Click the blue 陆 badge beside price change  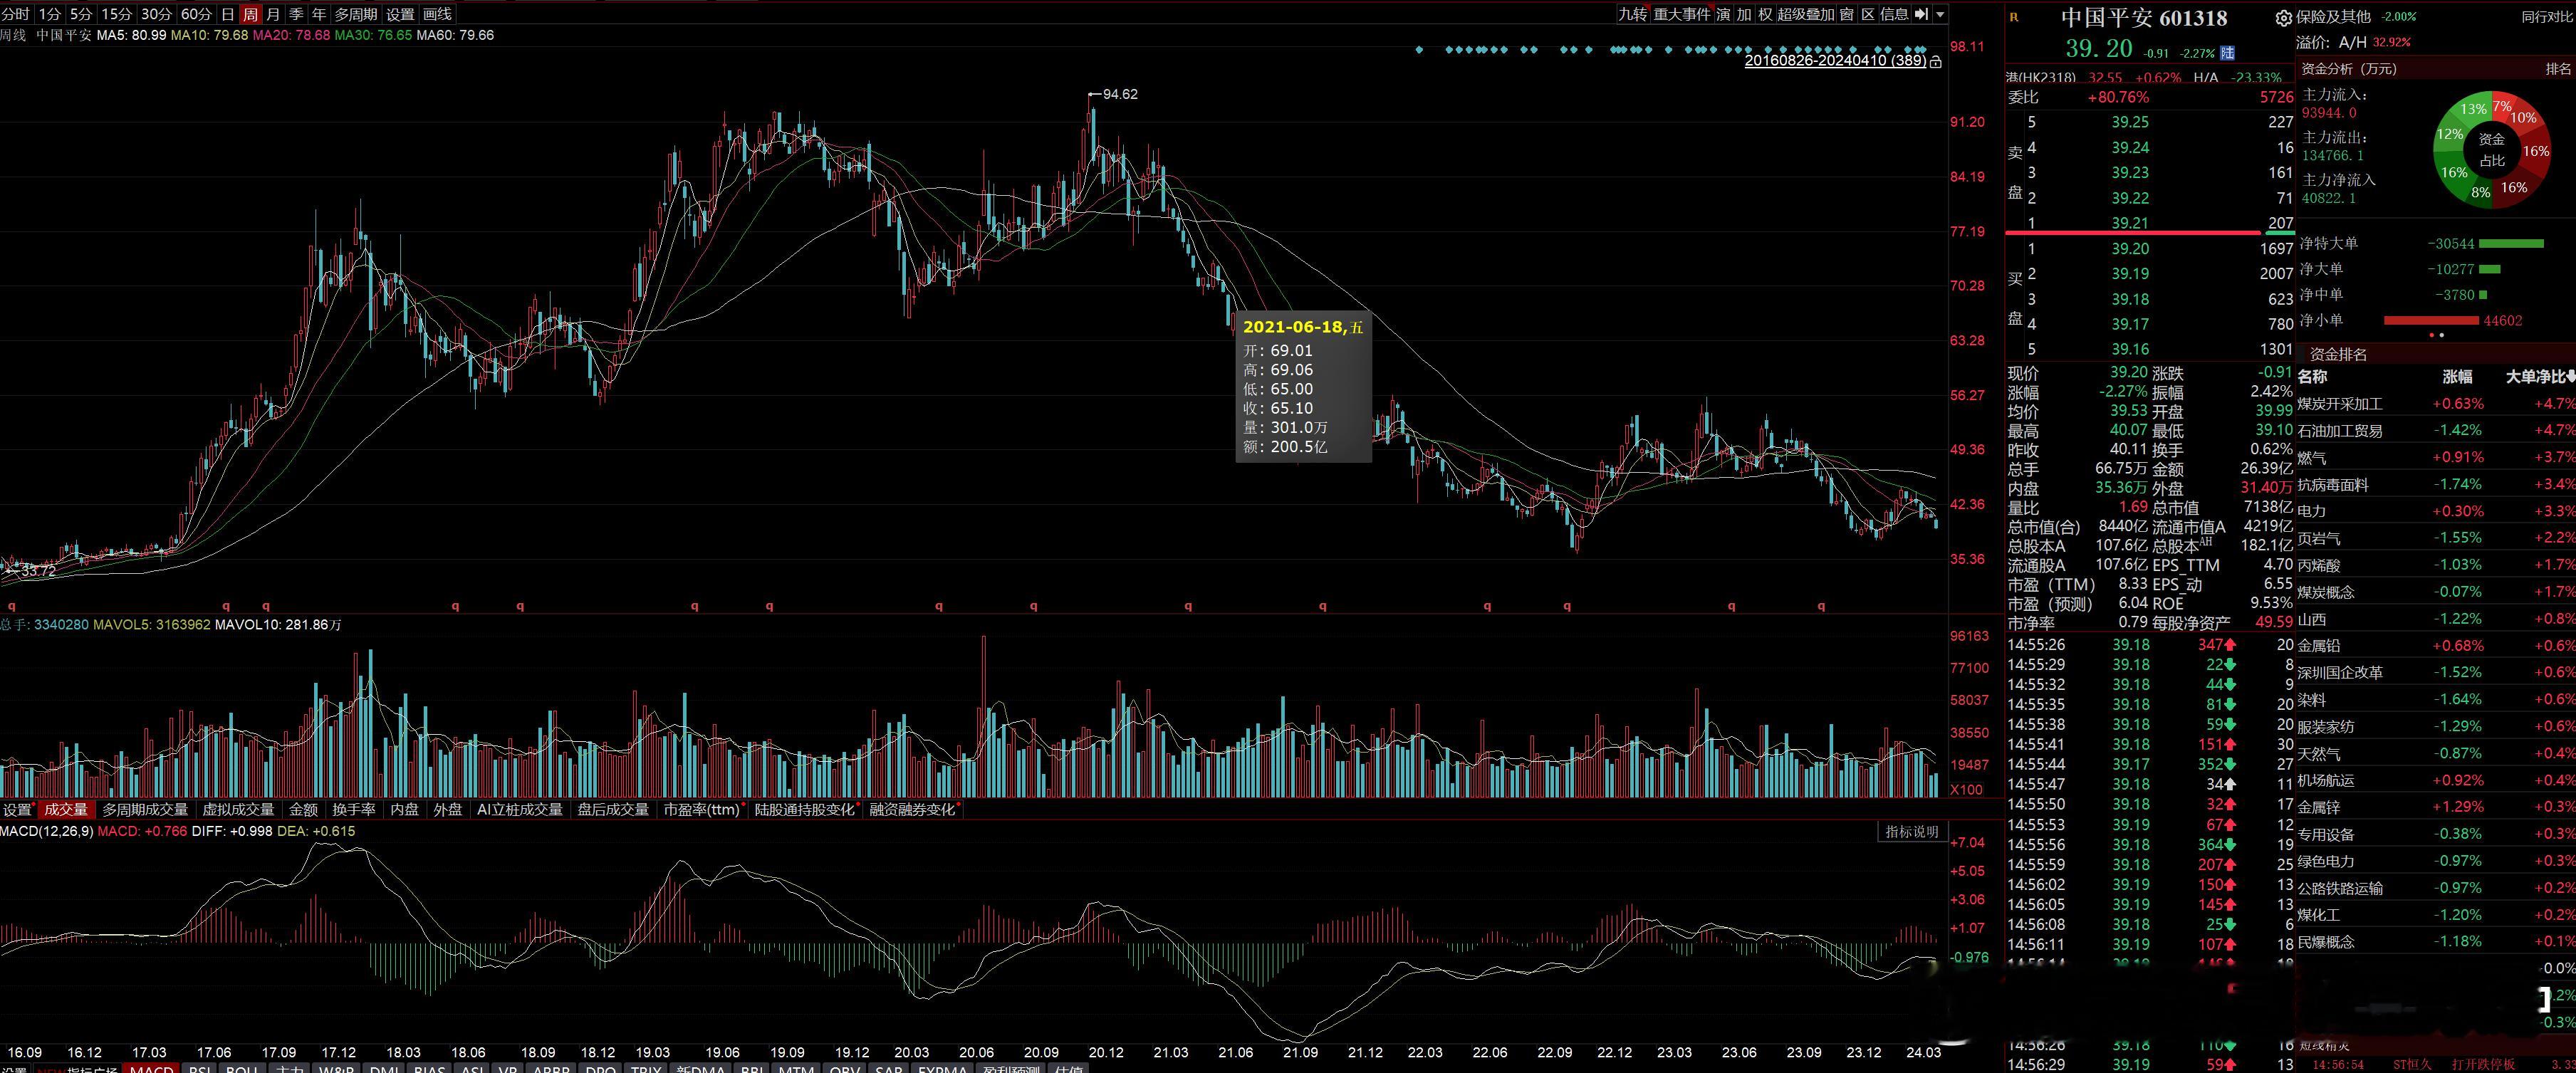pos(2227,53)
